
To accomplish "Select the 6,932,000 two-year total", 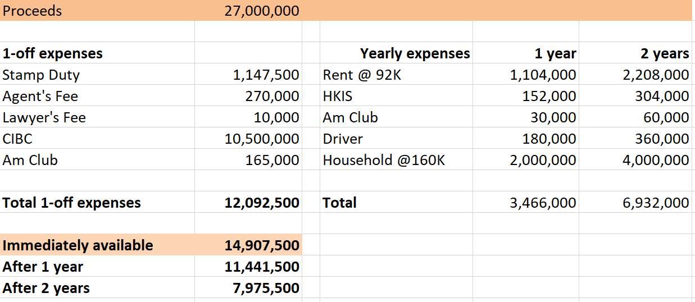I will pos(635,203).
